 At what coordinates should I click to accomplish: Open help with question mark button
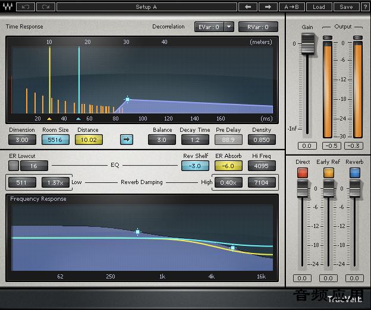pos(365,7)
